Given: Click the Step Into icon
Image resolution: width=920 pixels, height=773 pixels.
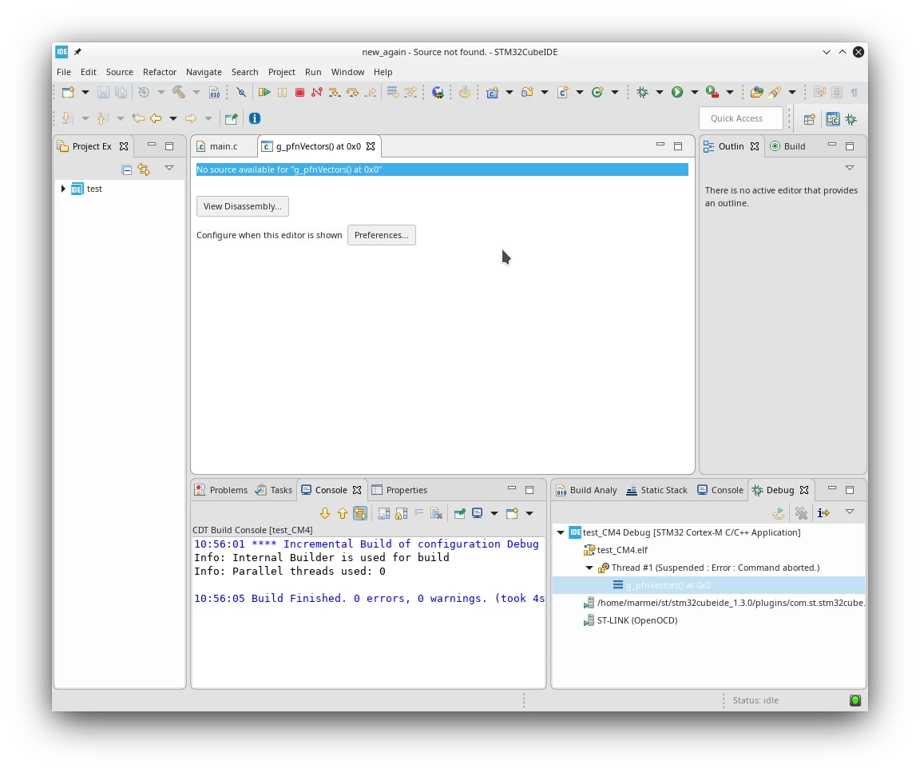Looking at the screenshot, I should pyautogui.click(x=335, y=92).
